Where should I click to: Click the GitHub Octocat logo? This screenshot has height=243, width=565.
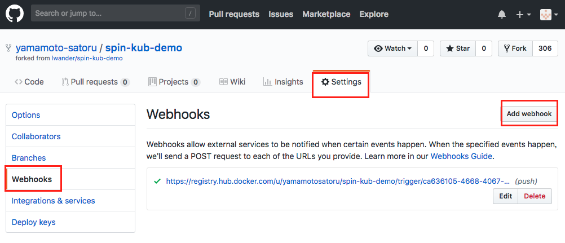[x=15, y=14]
